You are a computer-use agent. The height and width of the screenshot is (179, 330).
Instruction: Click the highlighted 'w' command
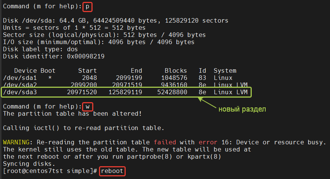click(x=87, y=106)
